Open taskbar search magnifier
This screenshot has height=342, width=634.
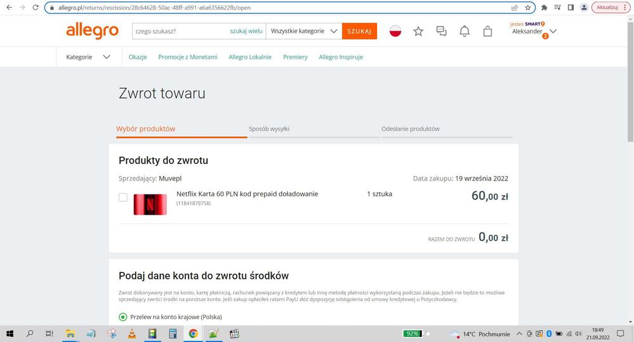[x=30, y=334]
